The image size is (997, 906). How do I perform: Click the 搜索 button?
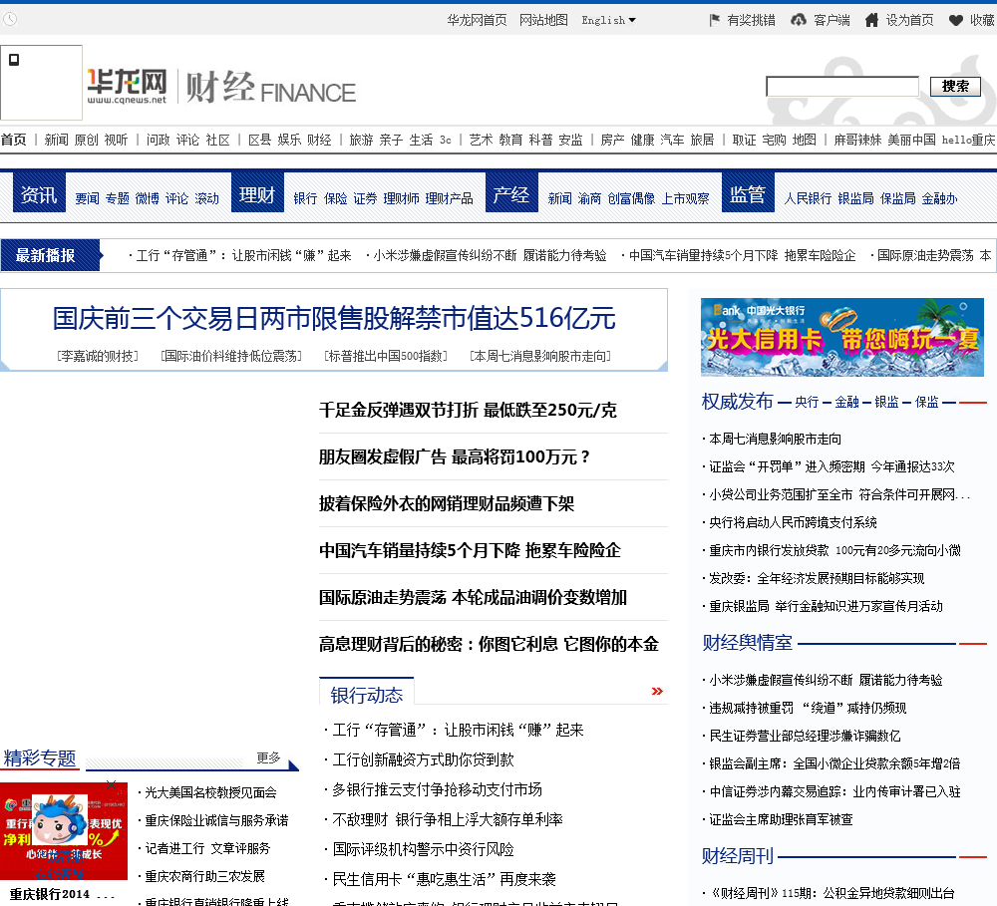point(955,87)
